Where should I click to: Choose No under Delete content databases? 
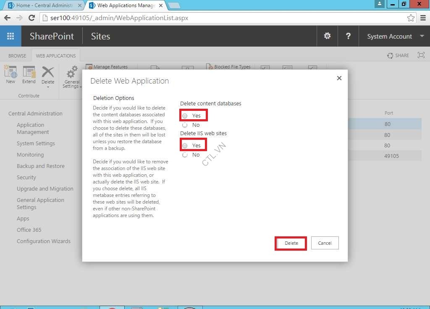[x=185, y=125]
